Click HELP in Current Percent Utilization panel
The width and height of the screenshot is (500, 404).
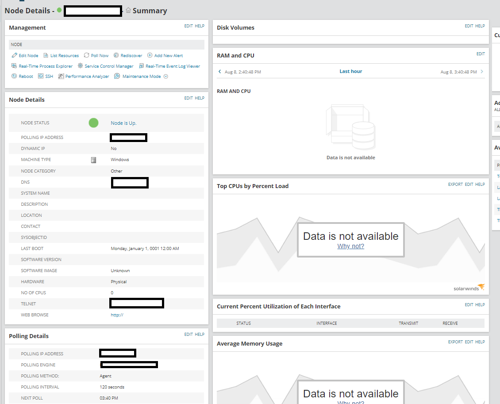pos(480,304)
